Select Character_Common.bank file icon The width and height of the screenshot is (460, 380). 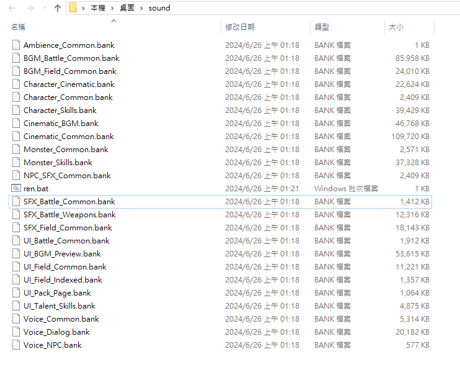16,97
